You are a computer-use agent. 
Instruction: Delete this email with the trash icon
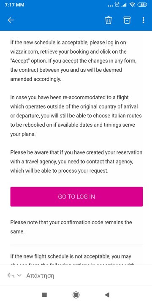coord(109,20)
